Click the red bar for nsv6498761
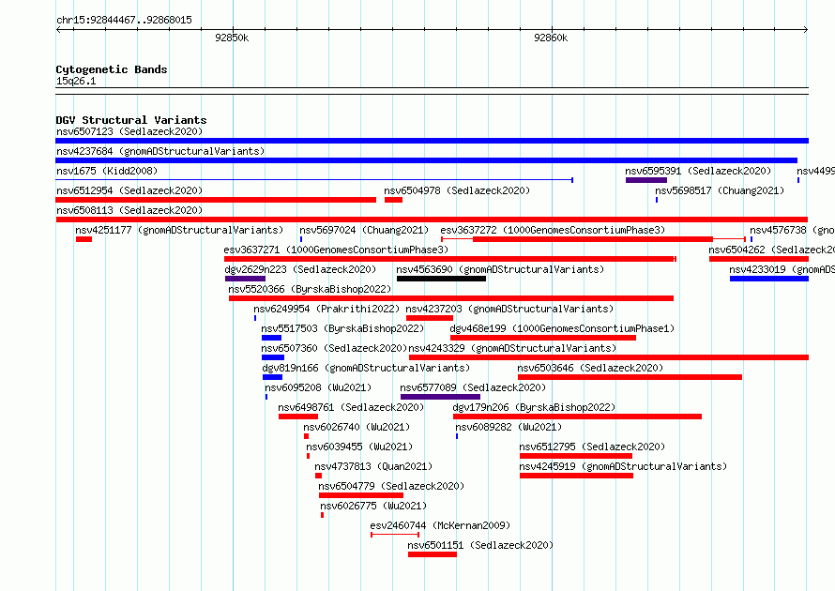Viewport: 835px width, 591px height. [298, 417]
